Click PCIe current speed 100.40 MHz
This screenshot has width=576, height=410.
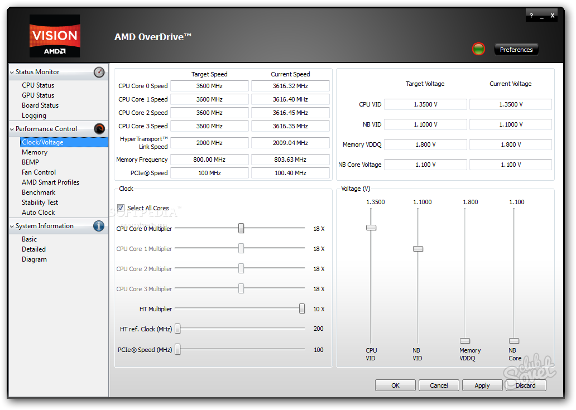pos(290,173)
